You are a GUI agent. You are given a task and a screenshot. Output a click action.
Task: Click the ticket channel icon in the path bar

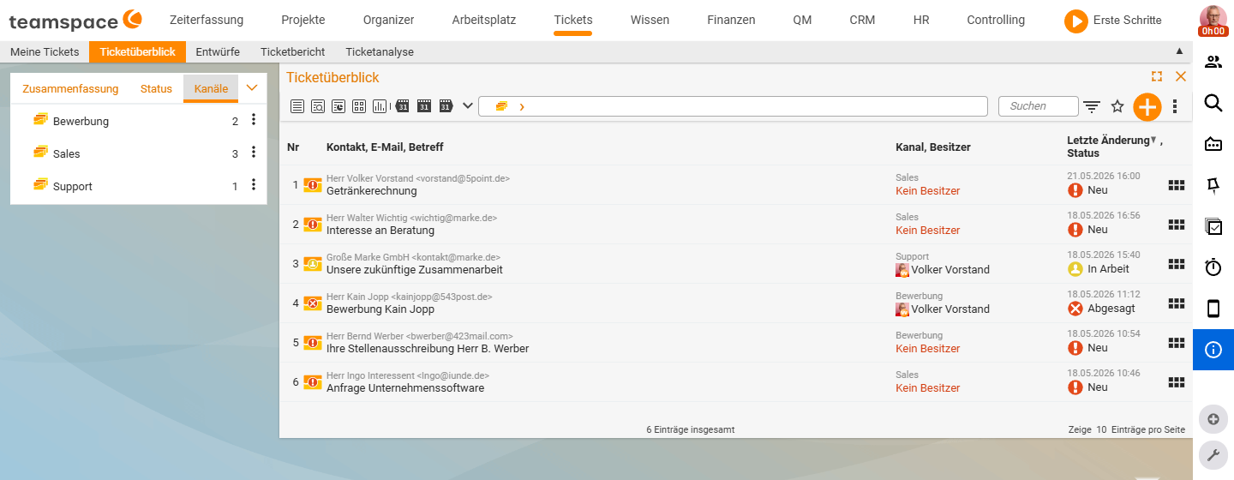pyautogui.click(x=501, y=106)
